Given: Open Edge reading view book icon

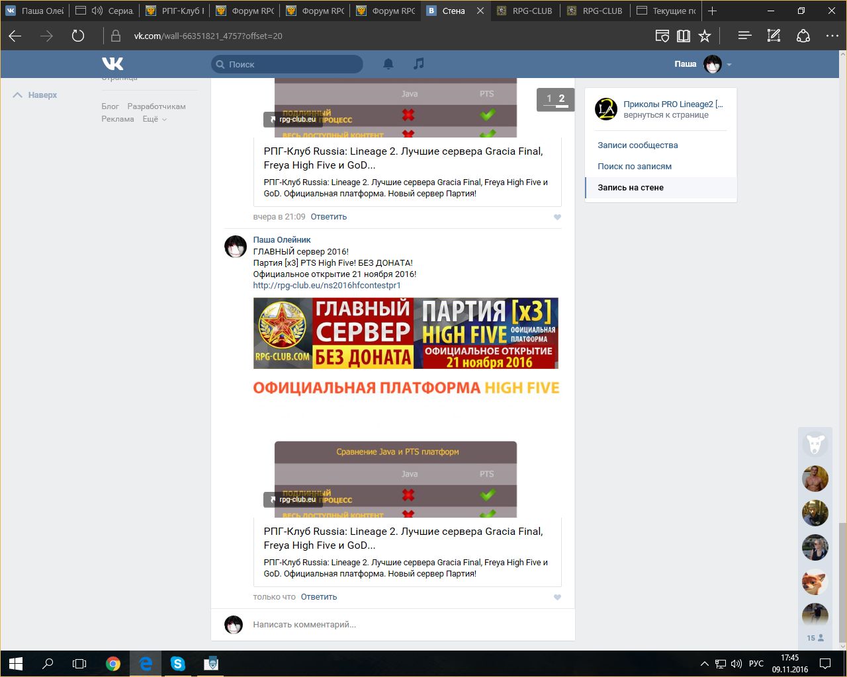Looking at the screenshot, I should click(x=684, y=36).
